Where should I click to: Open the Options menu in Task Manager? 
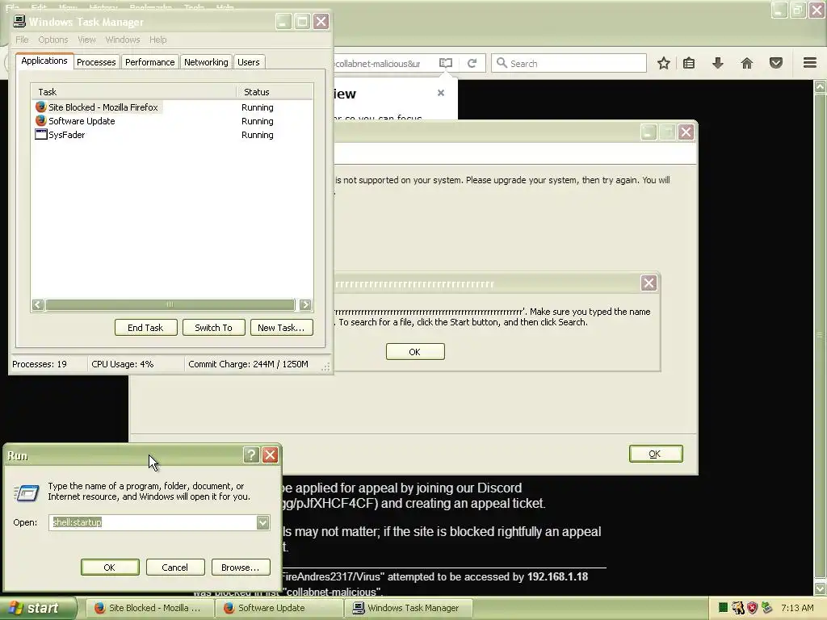pos(52,40)
